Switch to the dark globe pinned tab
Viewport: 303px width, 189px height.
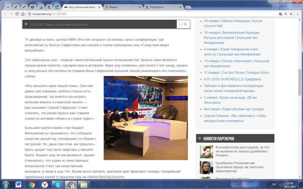(33, 7)
